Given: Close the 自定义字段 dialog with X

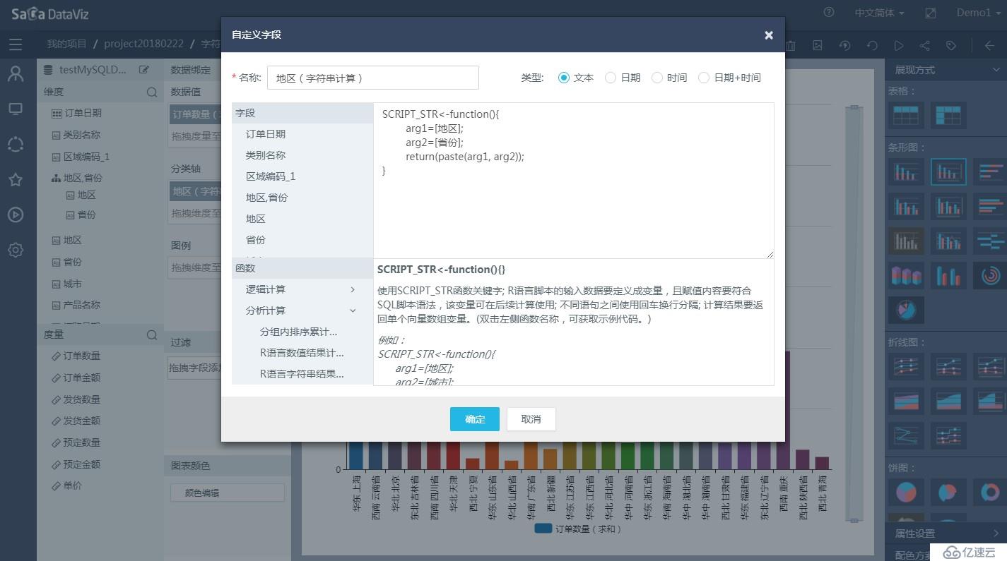Looking at the screenshot, I should pos(769,35).
